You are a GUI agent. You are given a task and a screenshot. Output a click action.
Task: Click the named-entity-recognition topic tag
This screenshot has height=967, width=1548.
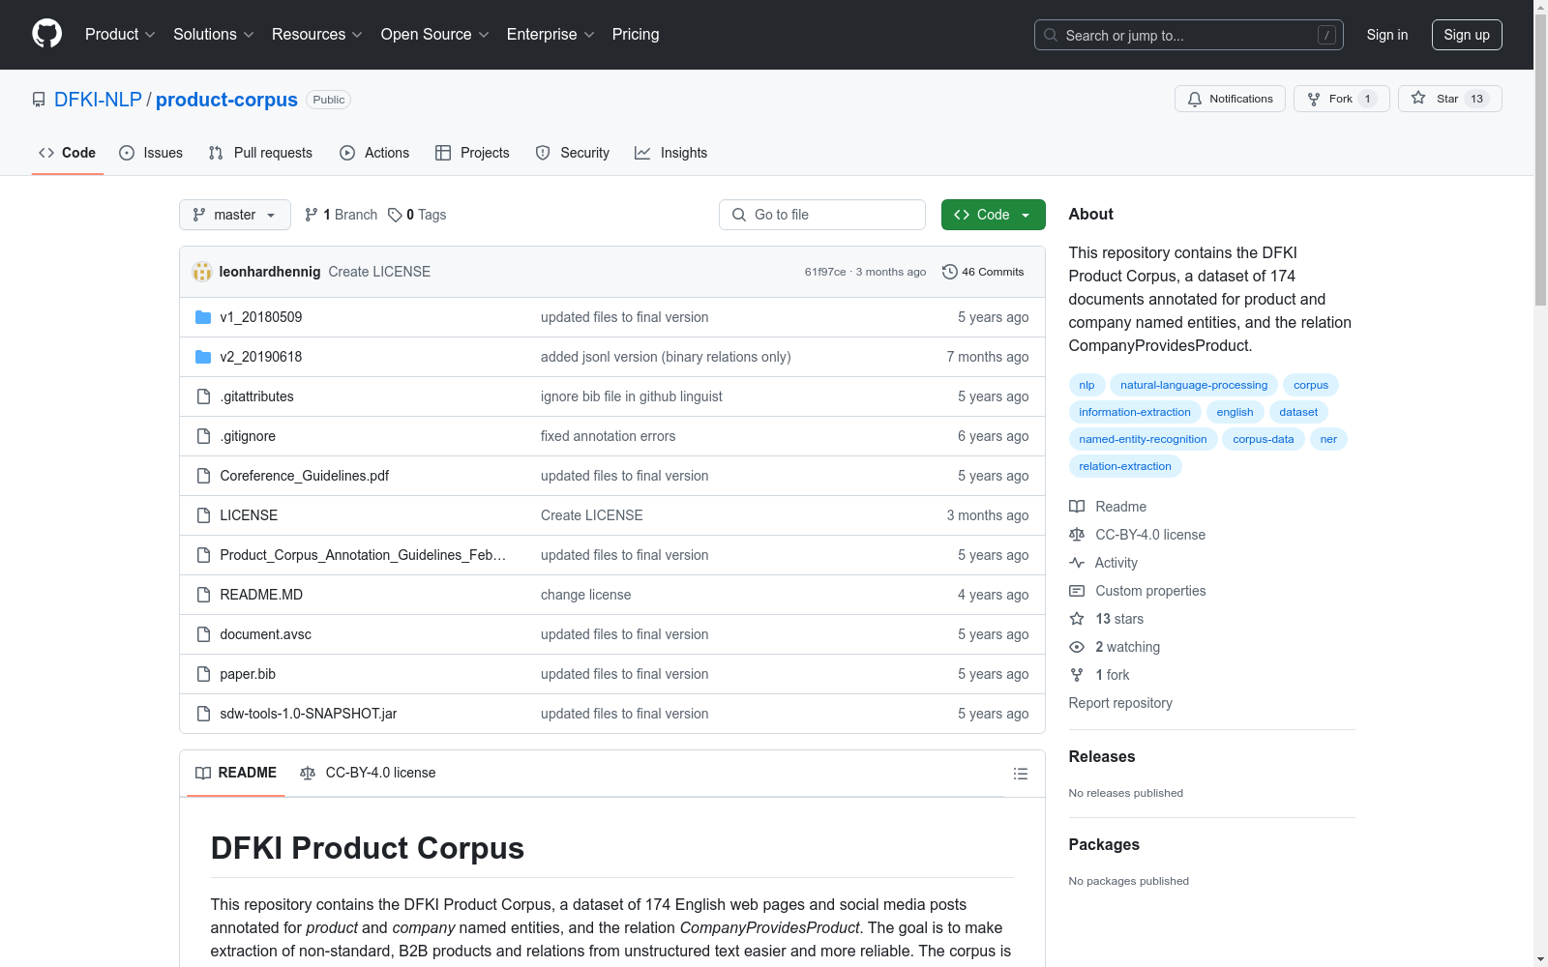pyautogui.click(x=1143, y=439)
